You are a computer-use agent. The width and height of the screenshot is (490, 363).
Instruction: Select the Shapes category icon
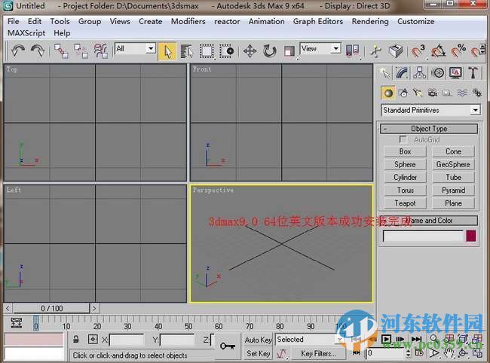[x=403, y=93]
